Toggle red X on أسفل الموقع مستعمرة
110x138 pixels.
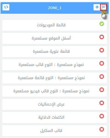coord(102,37)
